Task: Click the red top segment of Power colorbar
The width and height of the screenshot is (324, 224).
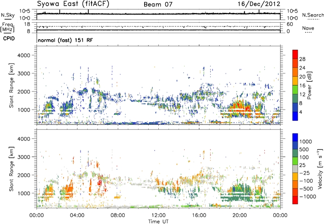Action: pyautogui.click(x=295, y=54)
